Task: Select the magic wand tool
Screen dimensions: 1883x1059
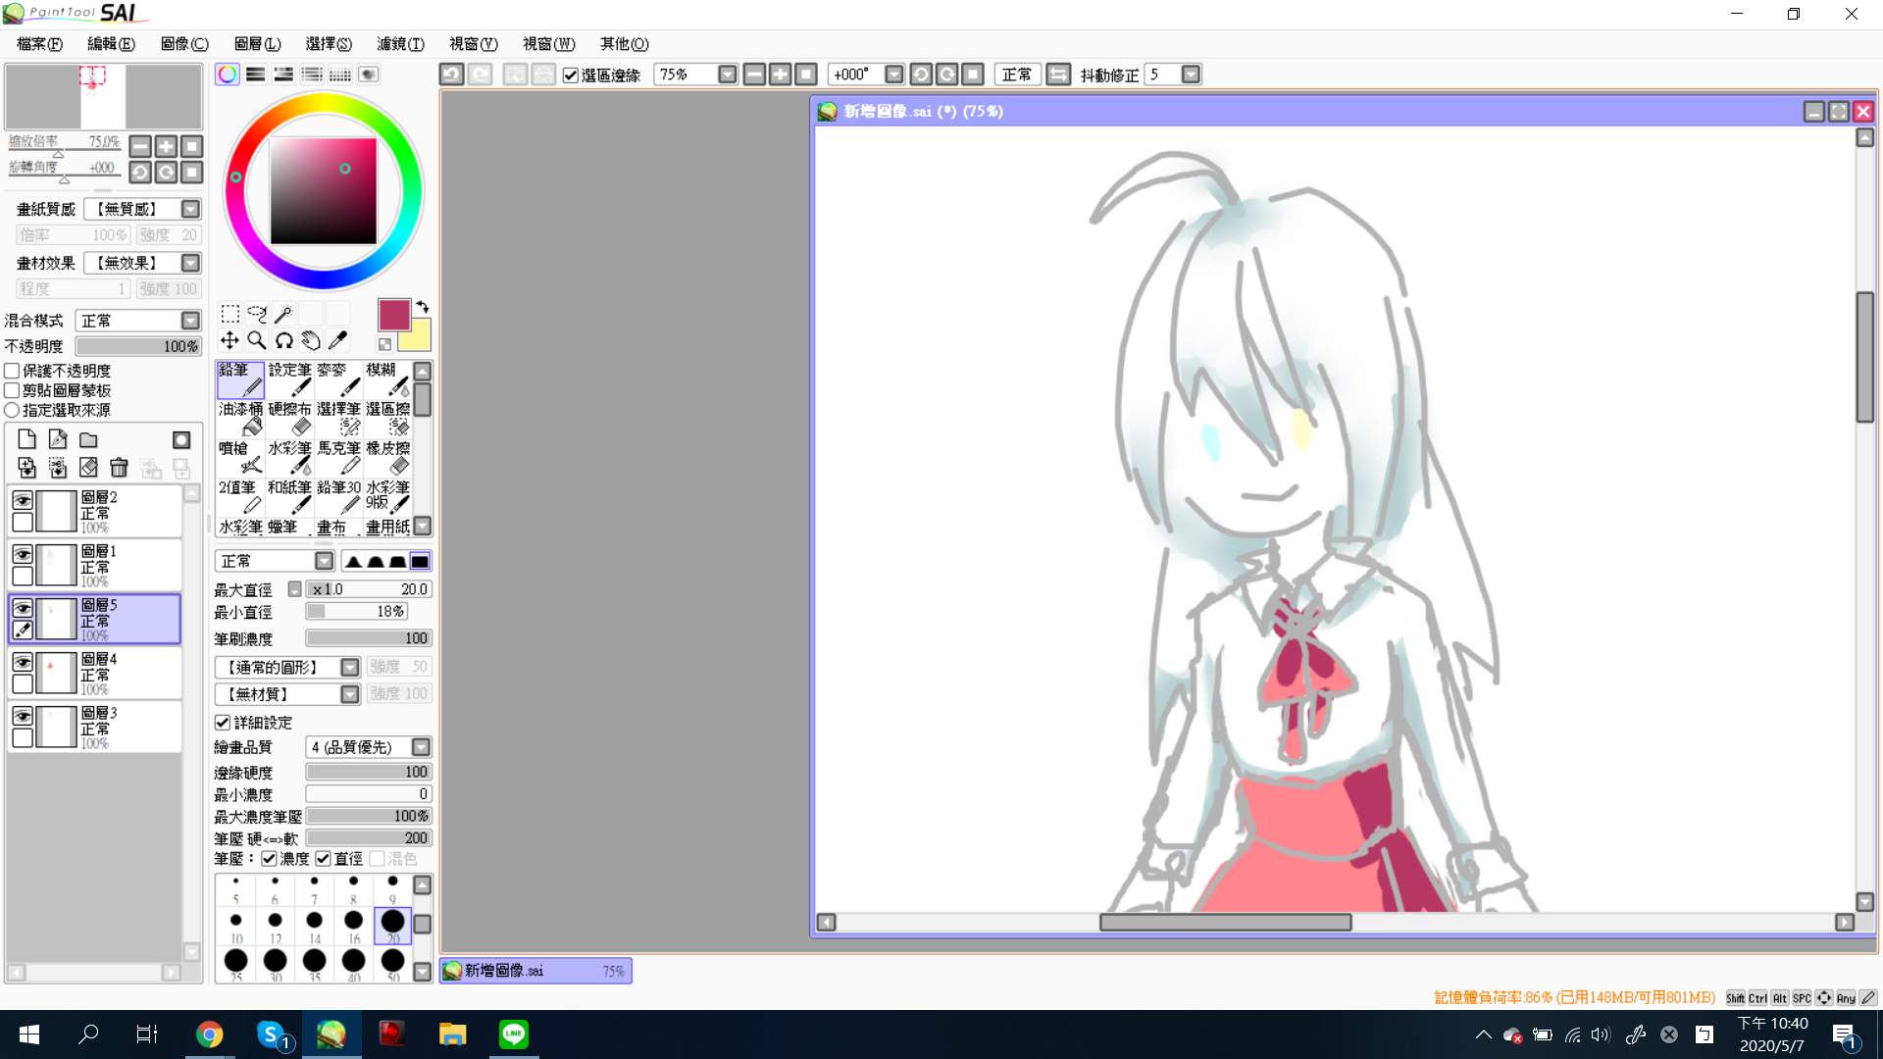Action: click(x=283, y=314)
